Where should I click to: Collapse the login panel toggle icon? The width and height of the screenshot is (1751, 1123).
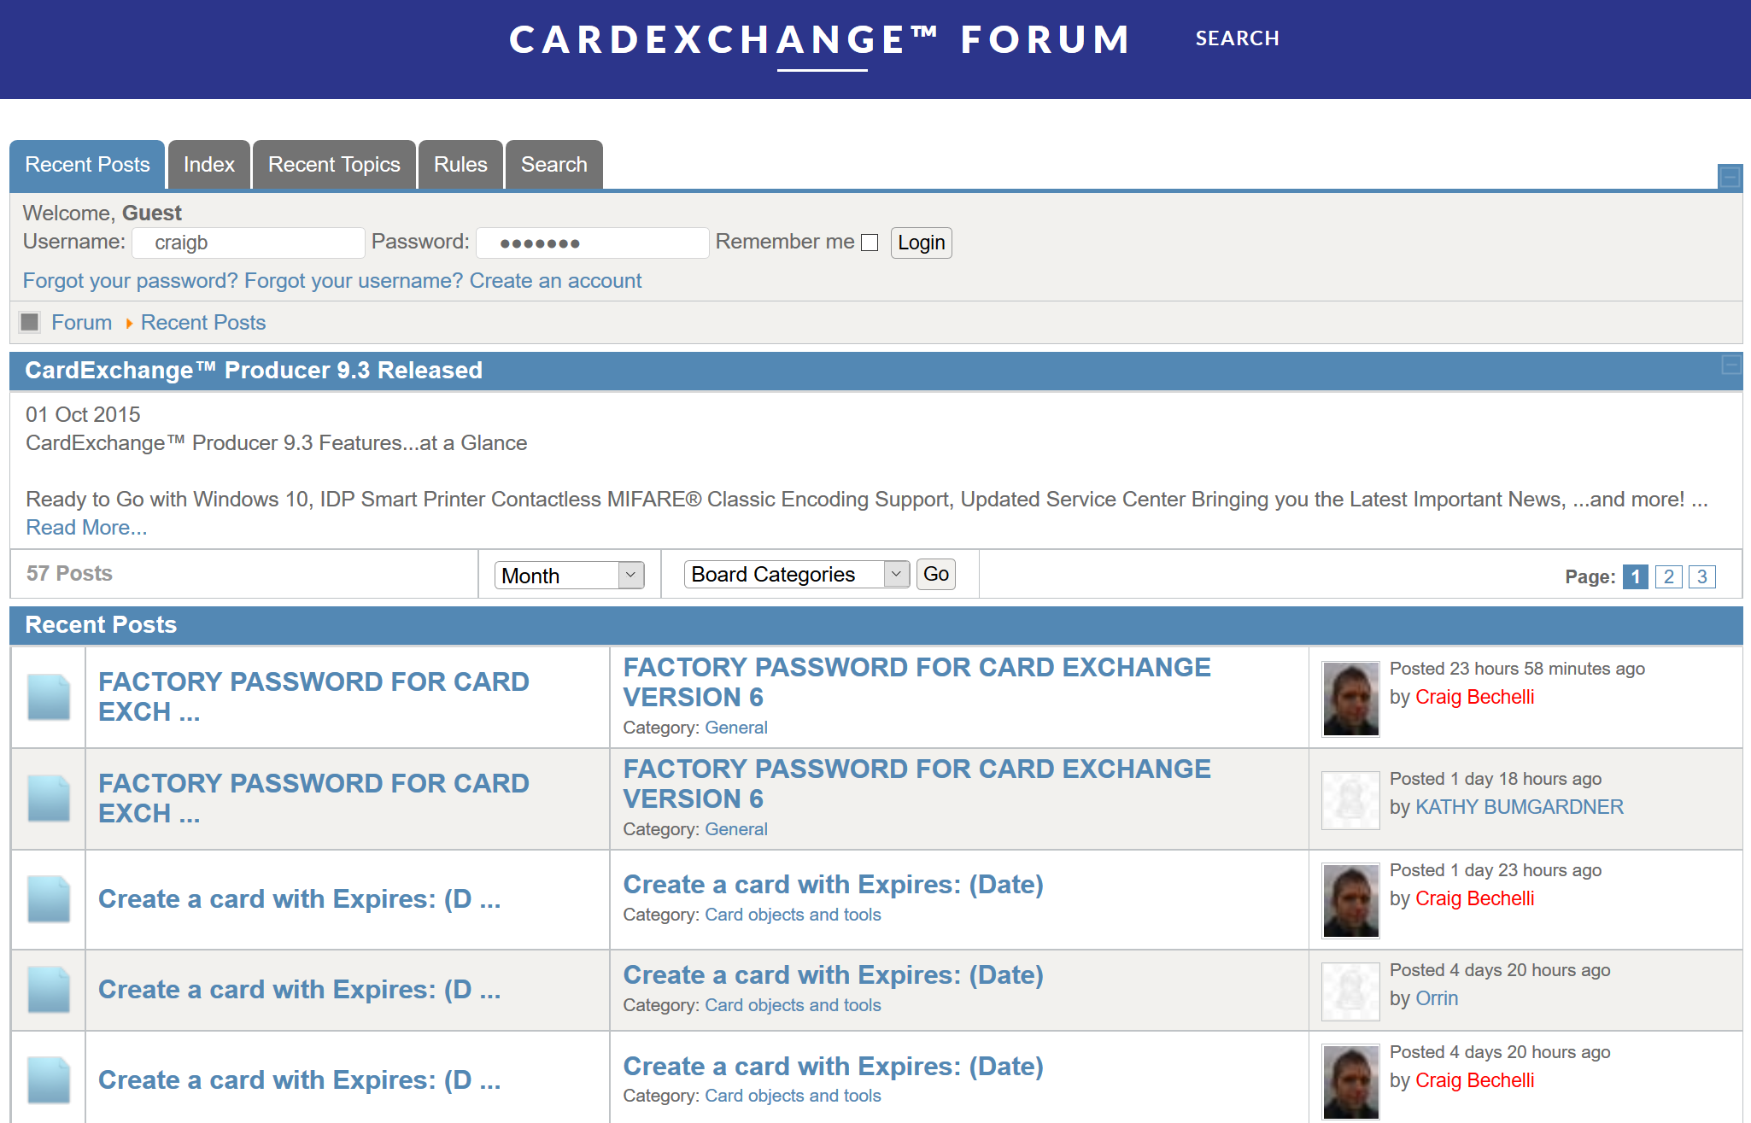tap(1730, 177)
